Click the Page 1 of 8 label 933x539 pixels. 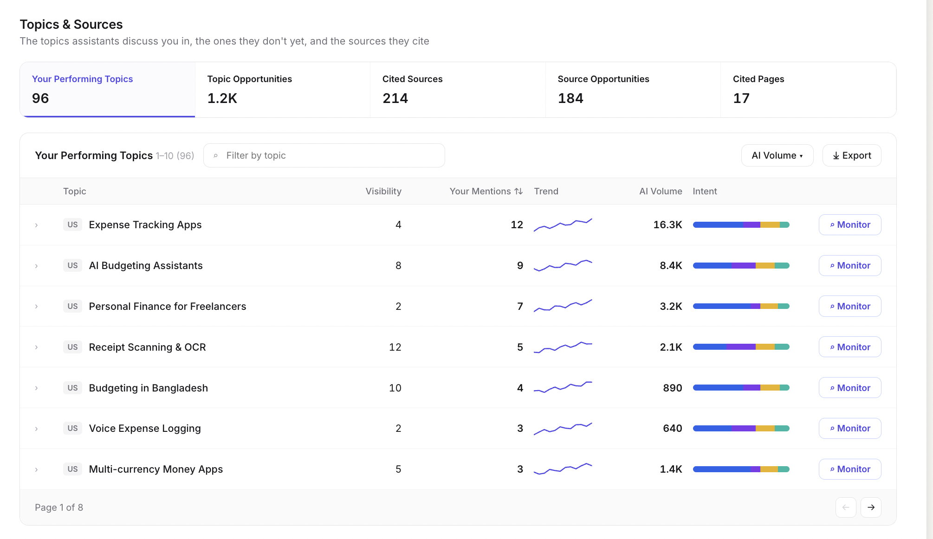(59, 507)
